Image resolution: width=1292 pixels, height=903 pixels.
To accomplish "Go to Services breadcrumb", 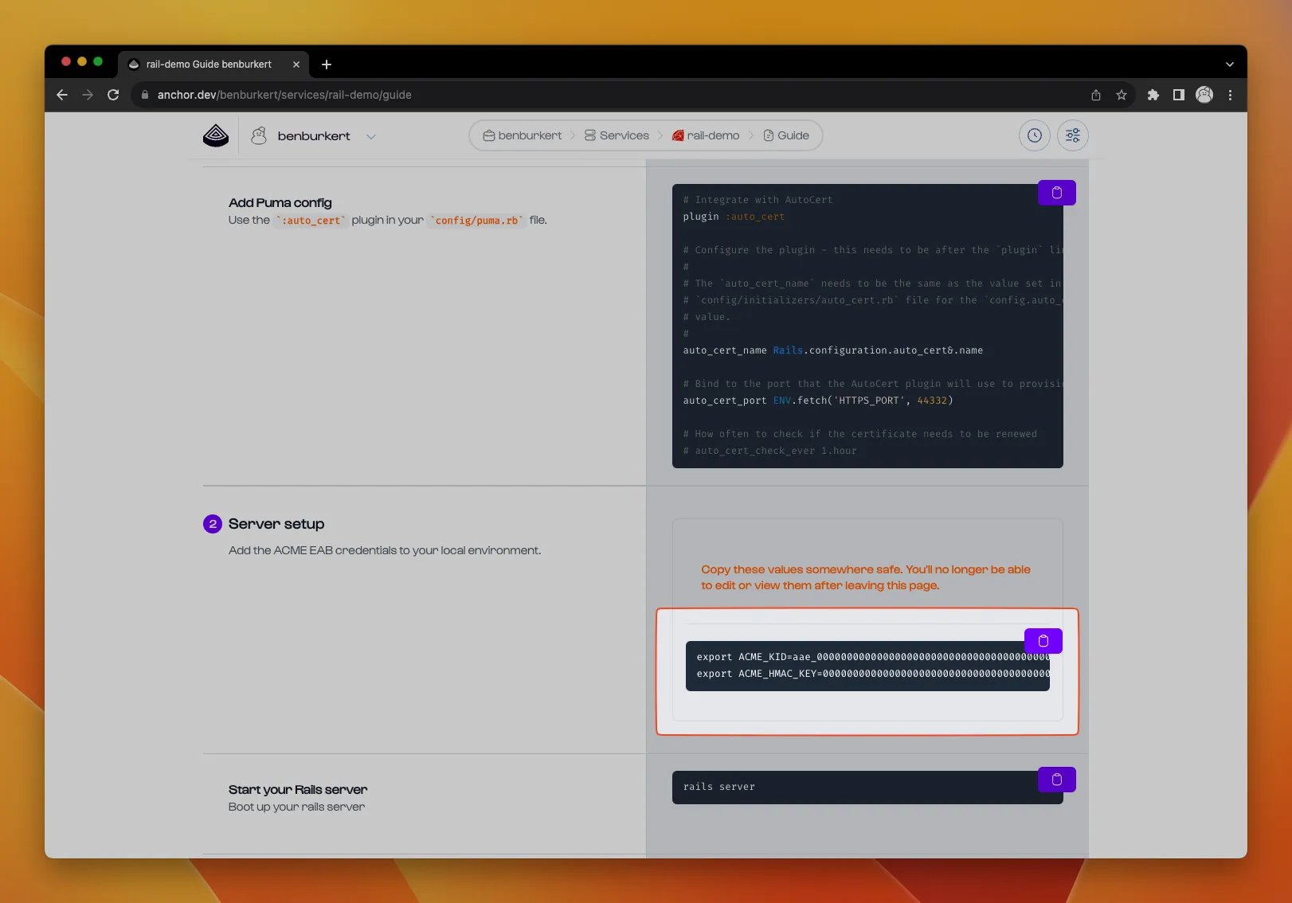I will click(x=617, y=135).
